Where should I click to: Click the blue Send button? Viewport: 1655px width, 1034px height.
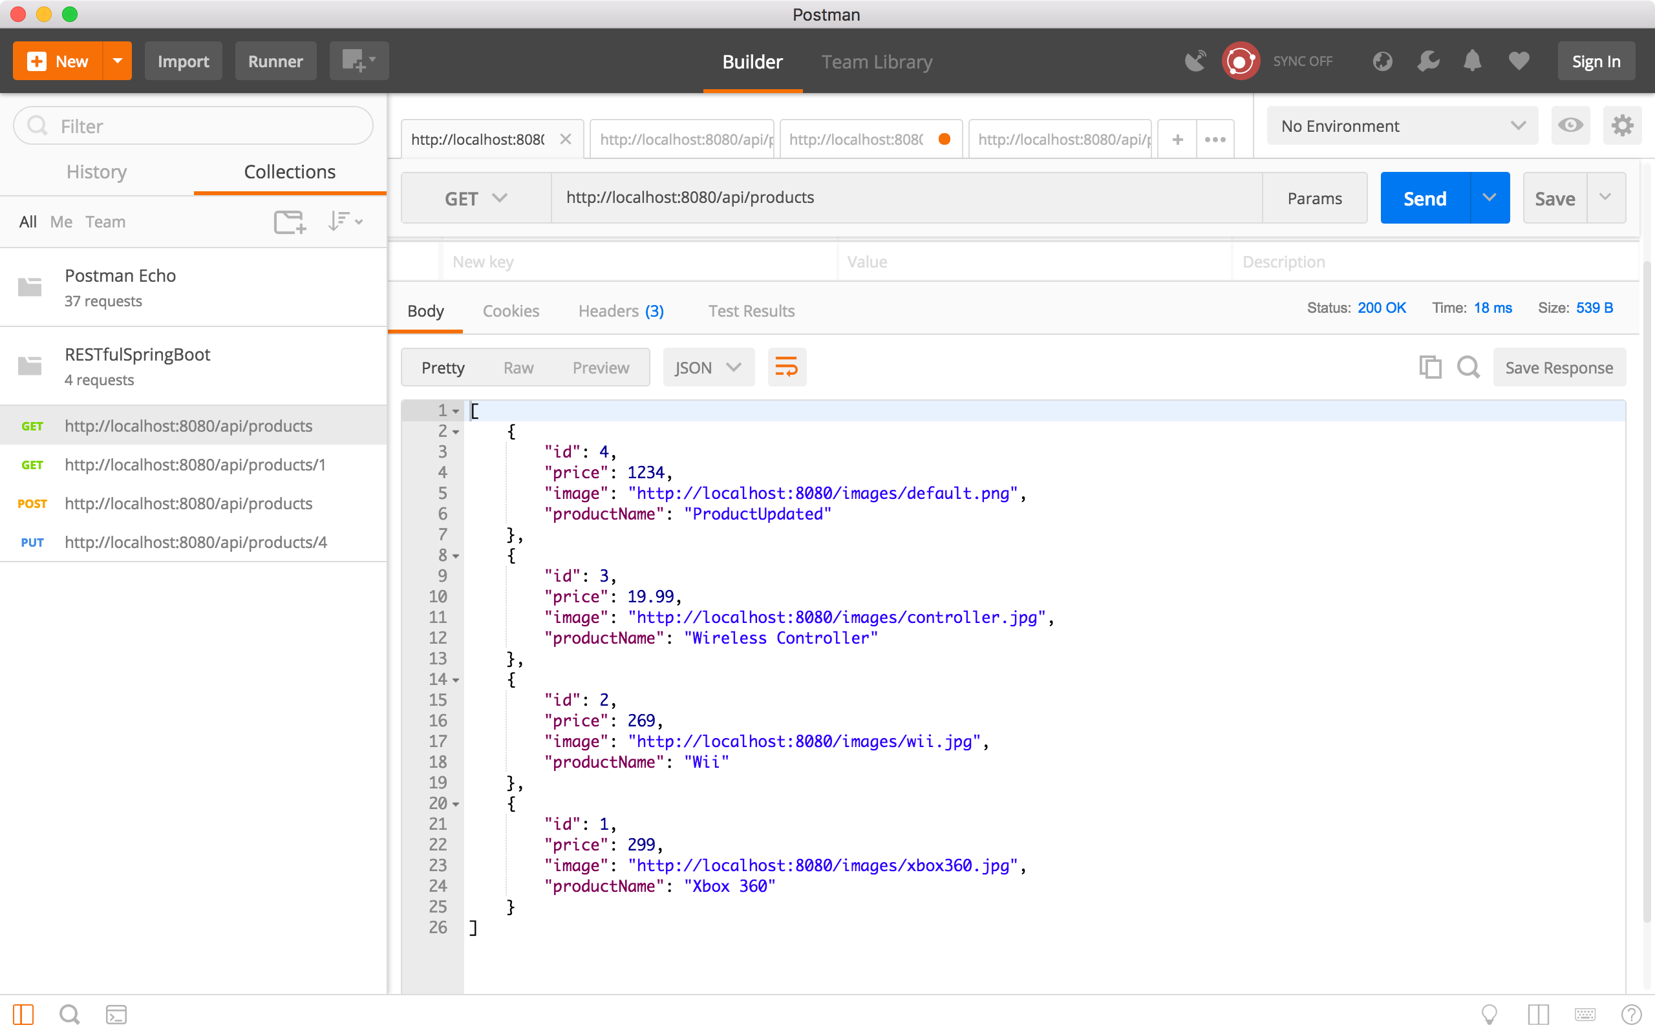point(1425,198)
